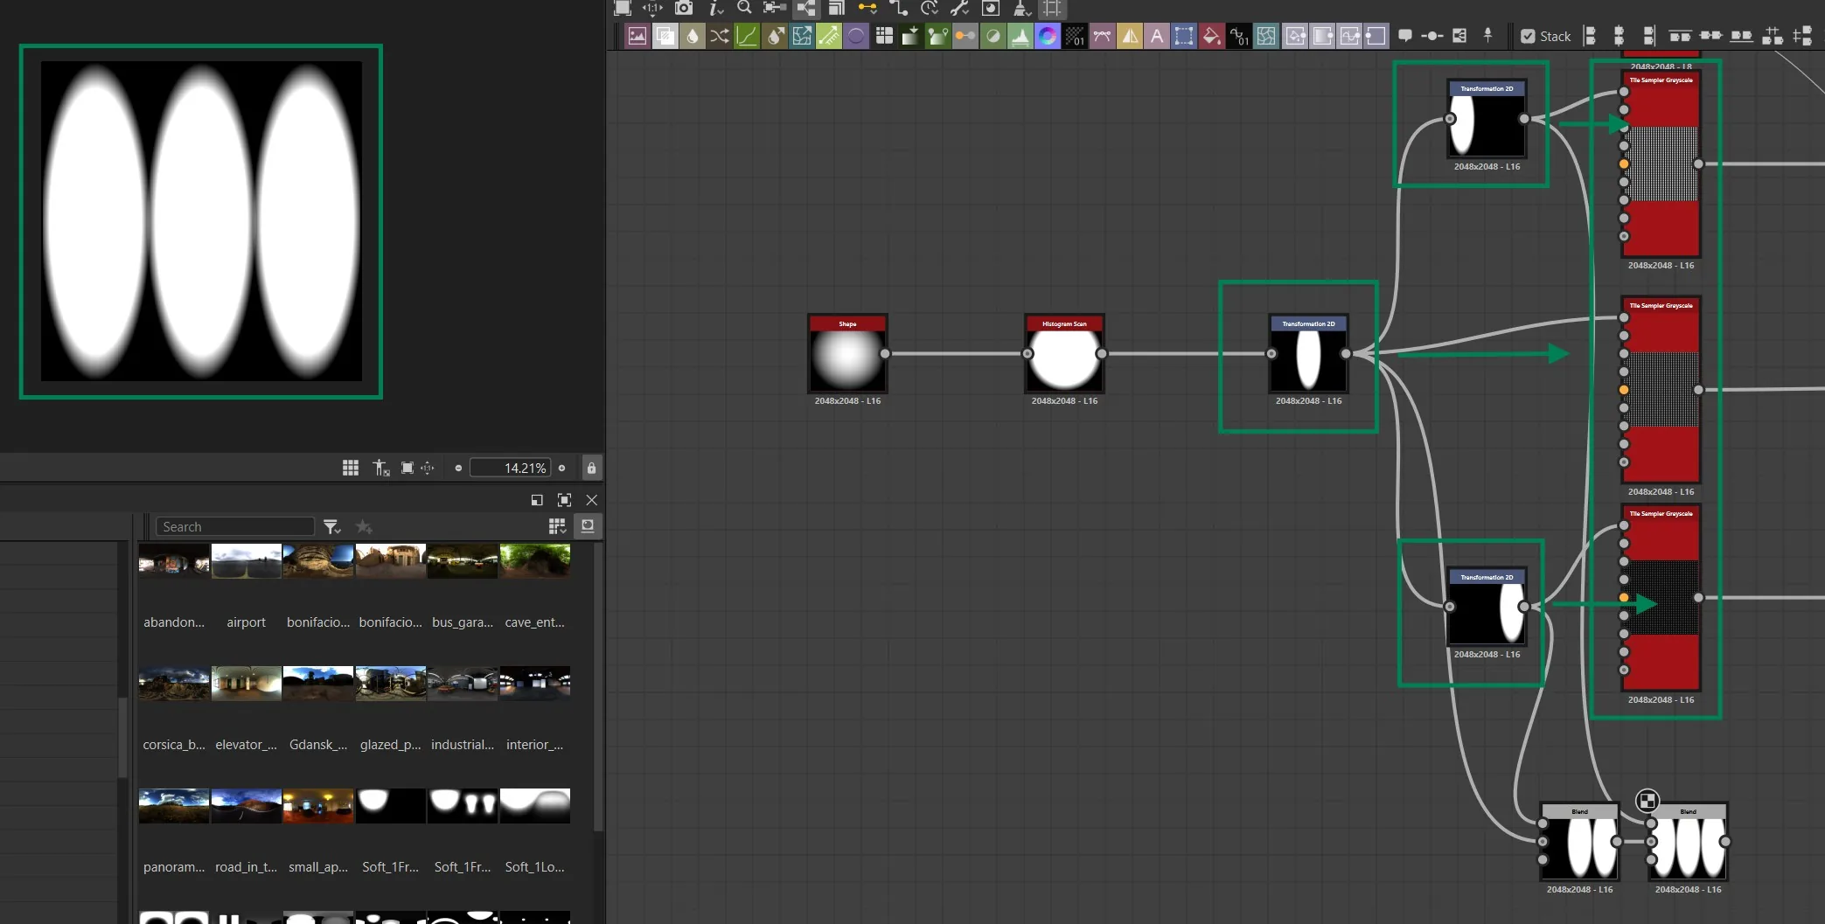Add a Levels histogram node
Viewport: 1825px width, 924px height.
click(x=1020, y=36)
